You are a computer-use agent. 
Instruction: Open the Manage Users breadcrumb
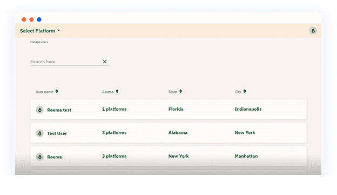pos(39,42)
